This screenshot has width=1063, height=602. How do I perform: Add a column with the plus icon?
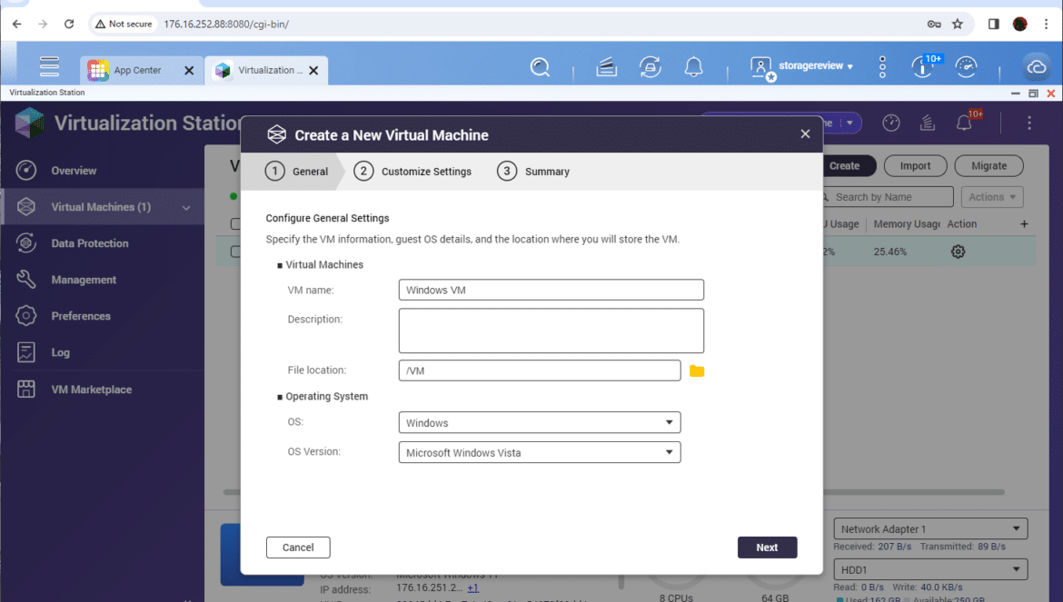point(1024,224)
